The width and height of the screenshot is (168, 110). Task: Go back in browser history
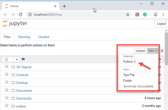5,15
